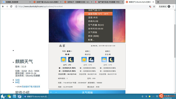The width and height of the screenshot is (176, 99).
Task: Click the scrollbar up arrow
Action: [x=175, y=10]
